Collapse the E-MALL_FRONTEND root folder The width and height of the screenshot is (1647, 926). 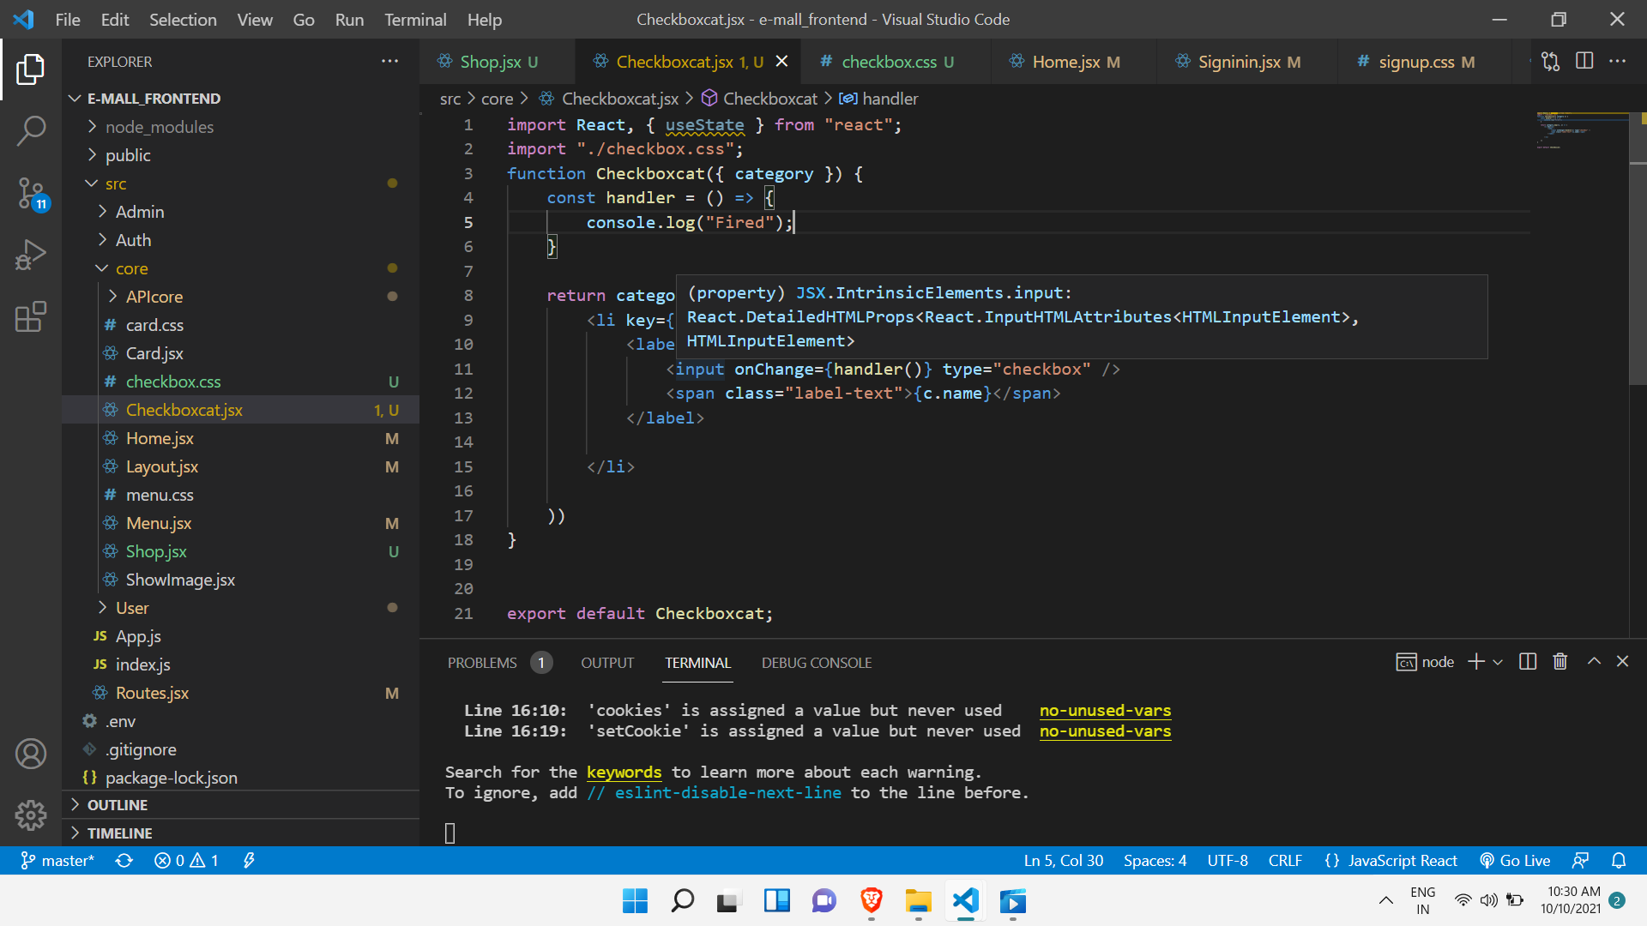(x=240, y=99)
